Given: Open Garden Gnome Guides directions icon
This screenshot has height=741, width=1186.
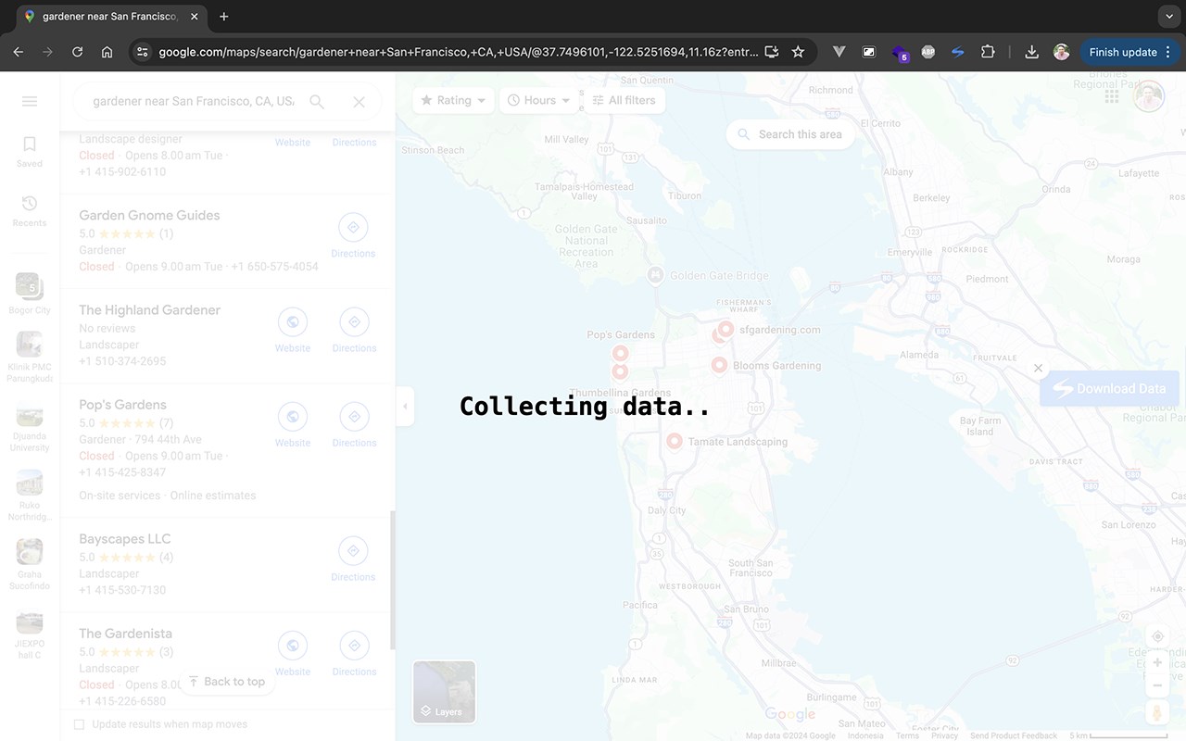Looking at the screenshot, I should click(x=353, y=227).
